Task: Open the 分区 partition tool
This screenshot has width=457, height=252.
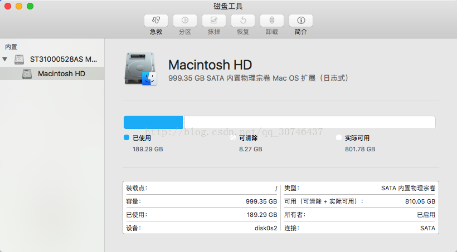Action: tap(185, 21)
